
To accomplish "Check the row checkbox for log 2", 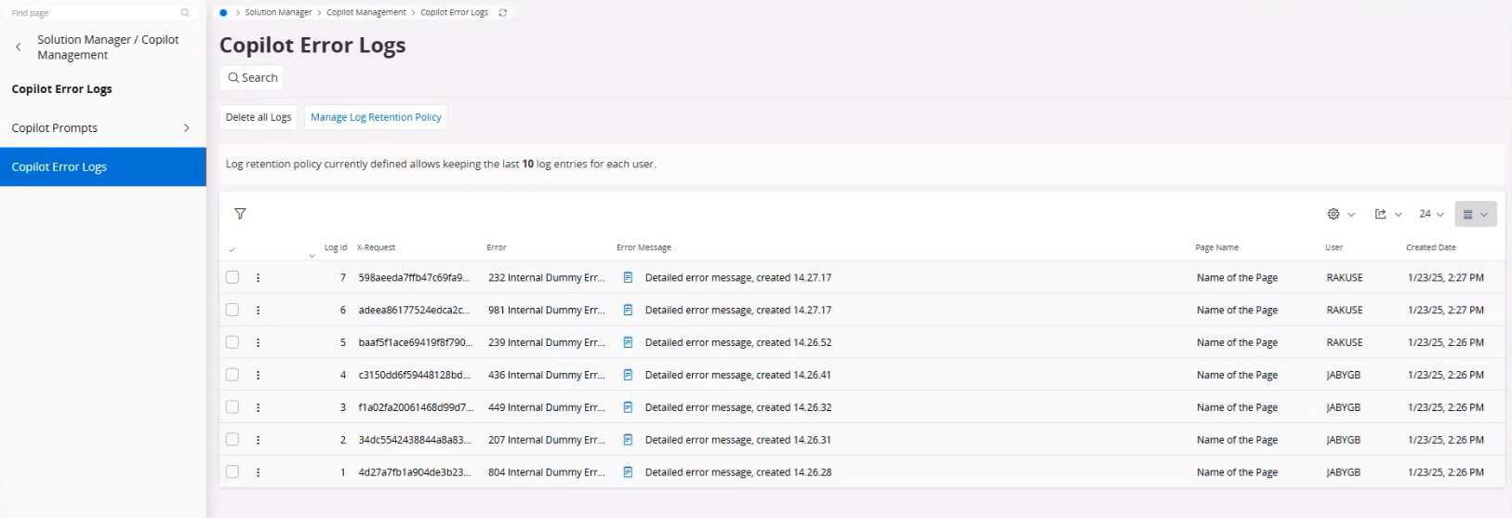I will click(232, 440).
